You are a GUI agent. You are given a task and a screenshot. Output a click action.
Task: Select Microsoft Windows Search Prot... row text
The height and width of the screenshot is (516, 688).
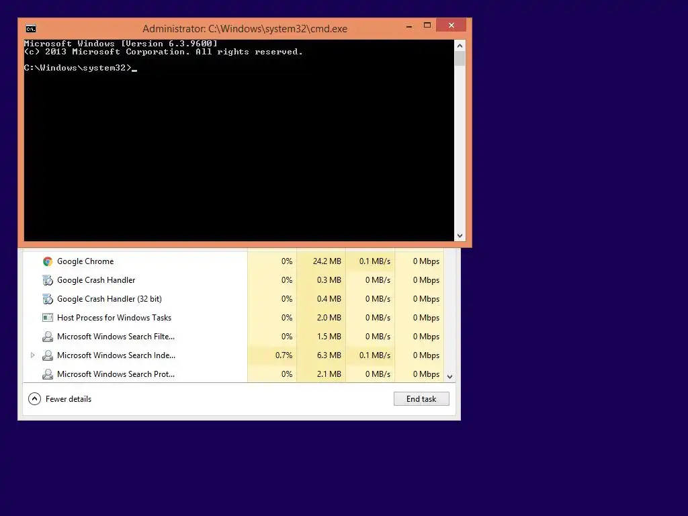point(116,374)
